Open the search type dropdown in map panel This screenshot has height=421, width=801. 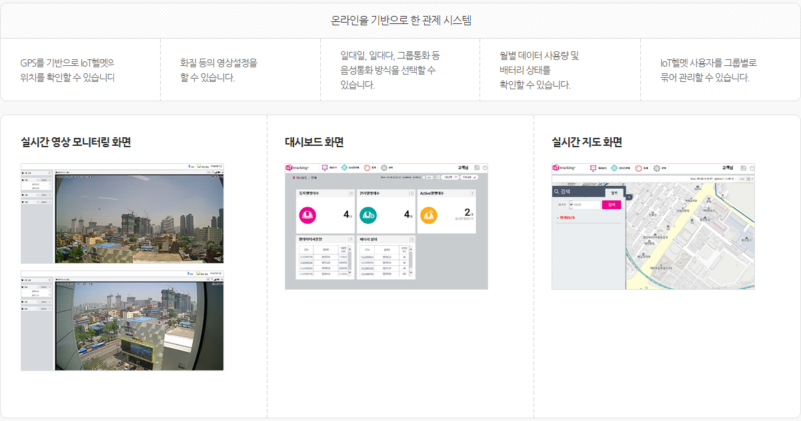[571, 205]
